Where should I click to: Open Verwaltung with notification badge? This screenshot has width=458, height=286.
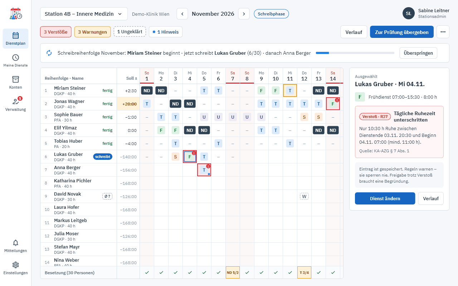click(16, 105)
